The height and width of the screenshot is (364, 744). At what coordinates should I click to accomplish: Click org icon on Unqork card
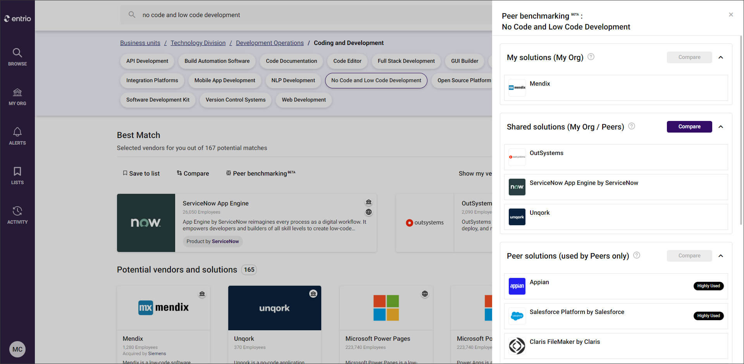coord(313,294)
